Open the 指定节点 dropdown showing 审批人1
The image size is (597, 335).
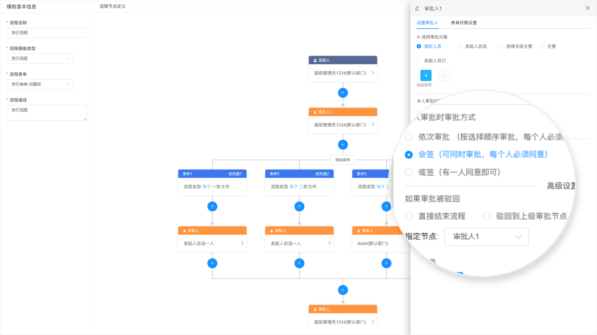[x=486, y=237]
